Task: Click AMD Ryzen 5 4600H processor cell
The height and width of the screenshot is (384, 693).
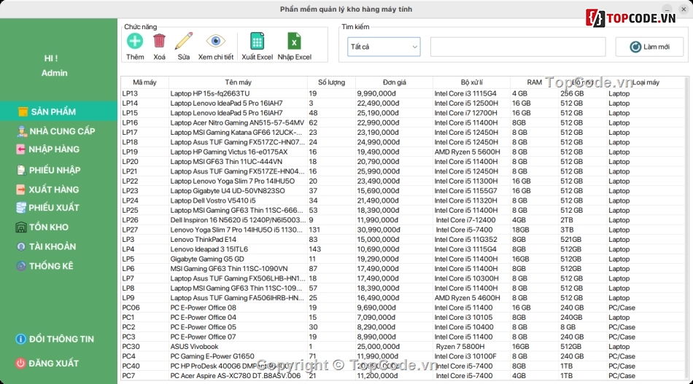Action: (471, 298)
